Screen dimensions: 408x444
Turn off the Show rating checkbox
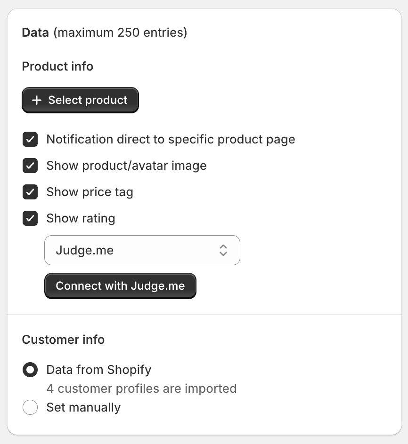coord(30,219)
